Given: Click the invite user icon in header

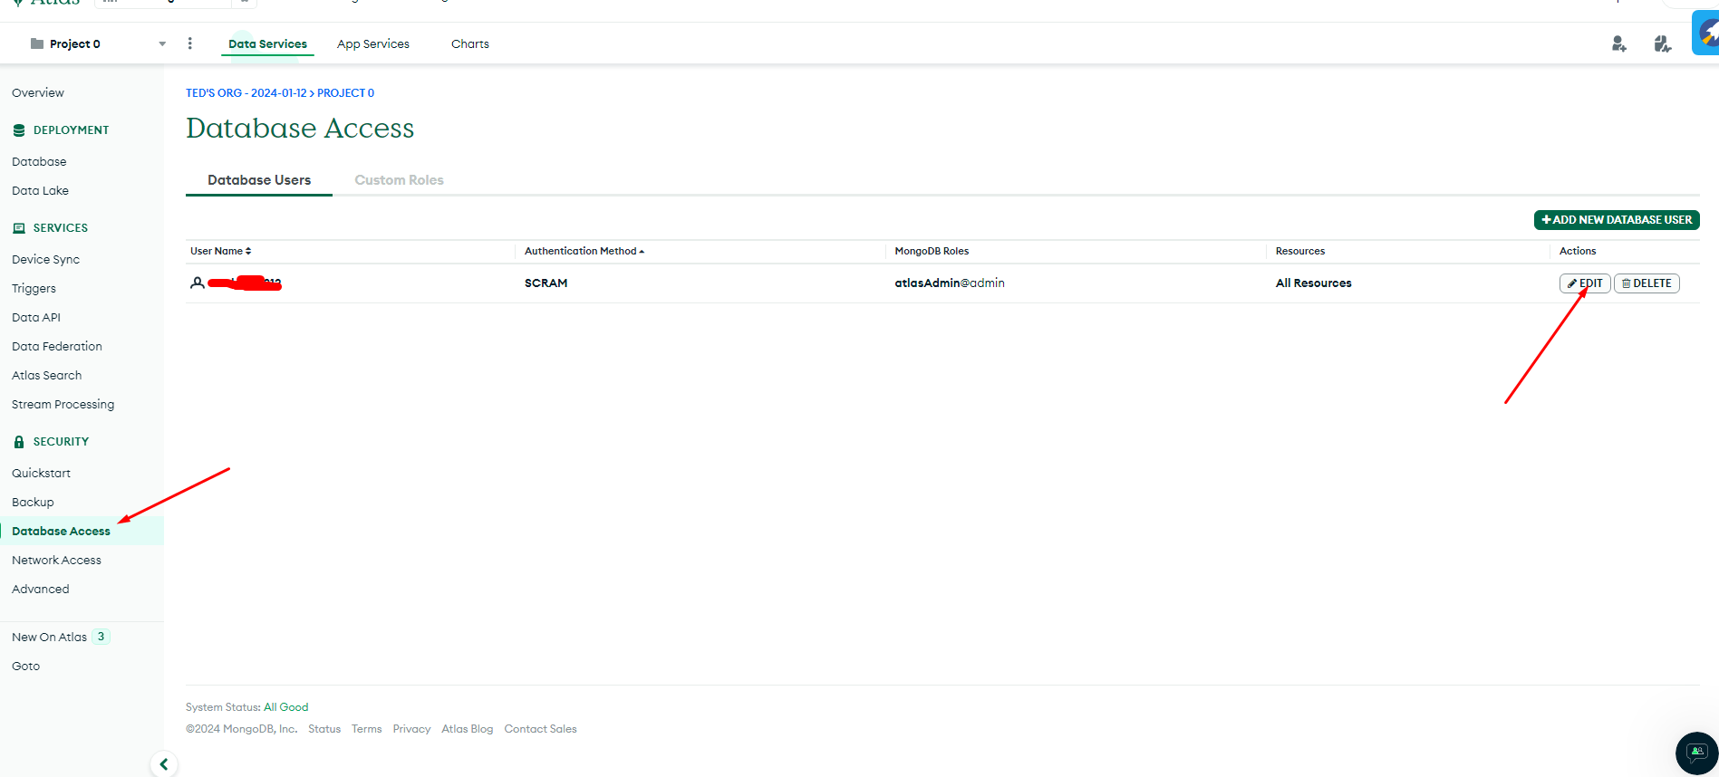Looking at the screenshot, I should (x=1618, y=43).
